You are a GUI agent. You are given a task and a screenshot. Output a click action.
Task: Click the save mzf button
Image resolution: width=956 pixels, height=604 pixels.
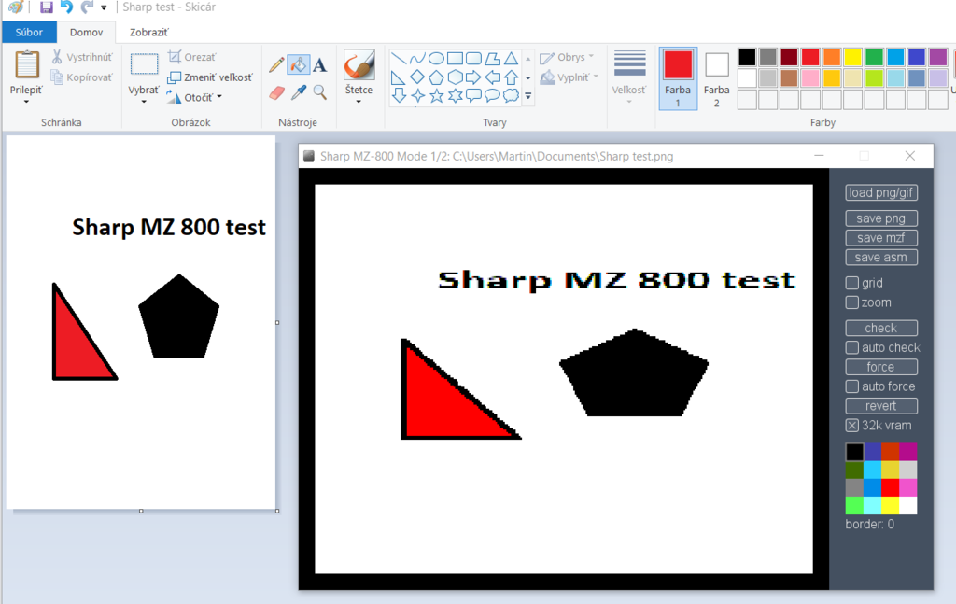point(881,237)
